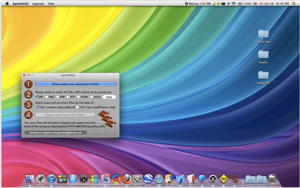Open the Messenger buddies icon in dock
Viewport: 300px width, 188px height.
click(95, 179)
